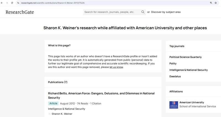Open the Daedalus journal link
Image resolution: width=221 pixels, height=117 pixels.
click(175, 76)
